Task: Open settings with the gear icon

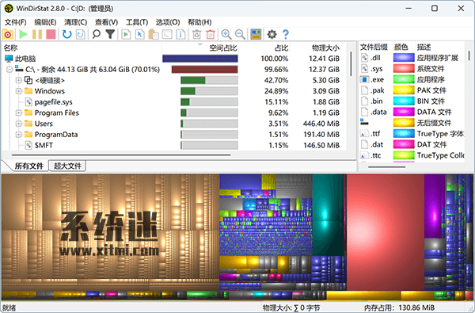Action: point(272,34)
